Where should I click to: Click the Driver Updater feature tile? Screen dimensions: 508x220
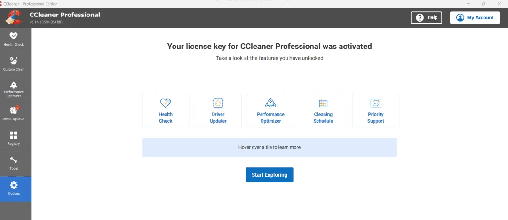pos(218,110)
